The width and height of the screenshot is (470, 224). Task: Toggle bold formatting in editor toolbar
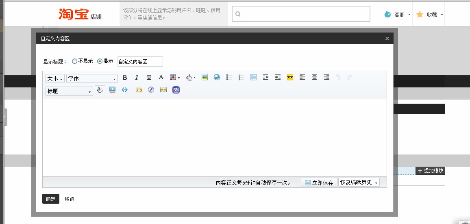click(x=125, y=78)
